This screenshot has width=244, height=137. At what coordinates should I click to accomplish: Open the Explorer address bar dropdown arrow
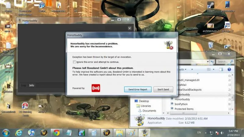pyautogui.click(x=208, y=62)
